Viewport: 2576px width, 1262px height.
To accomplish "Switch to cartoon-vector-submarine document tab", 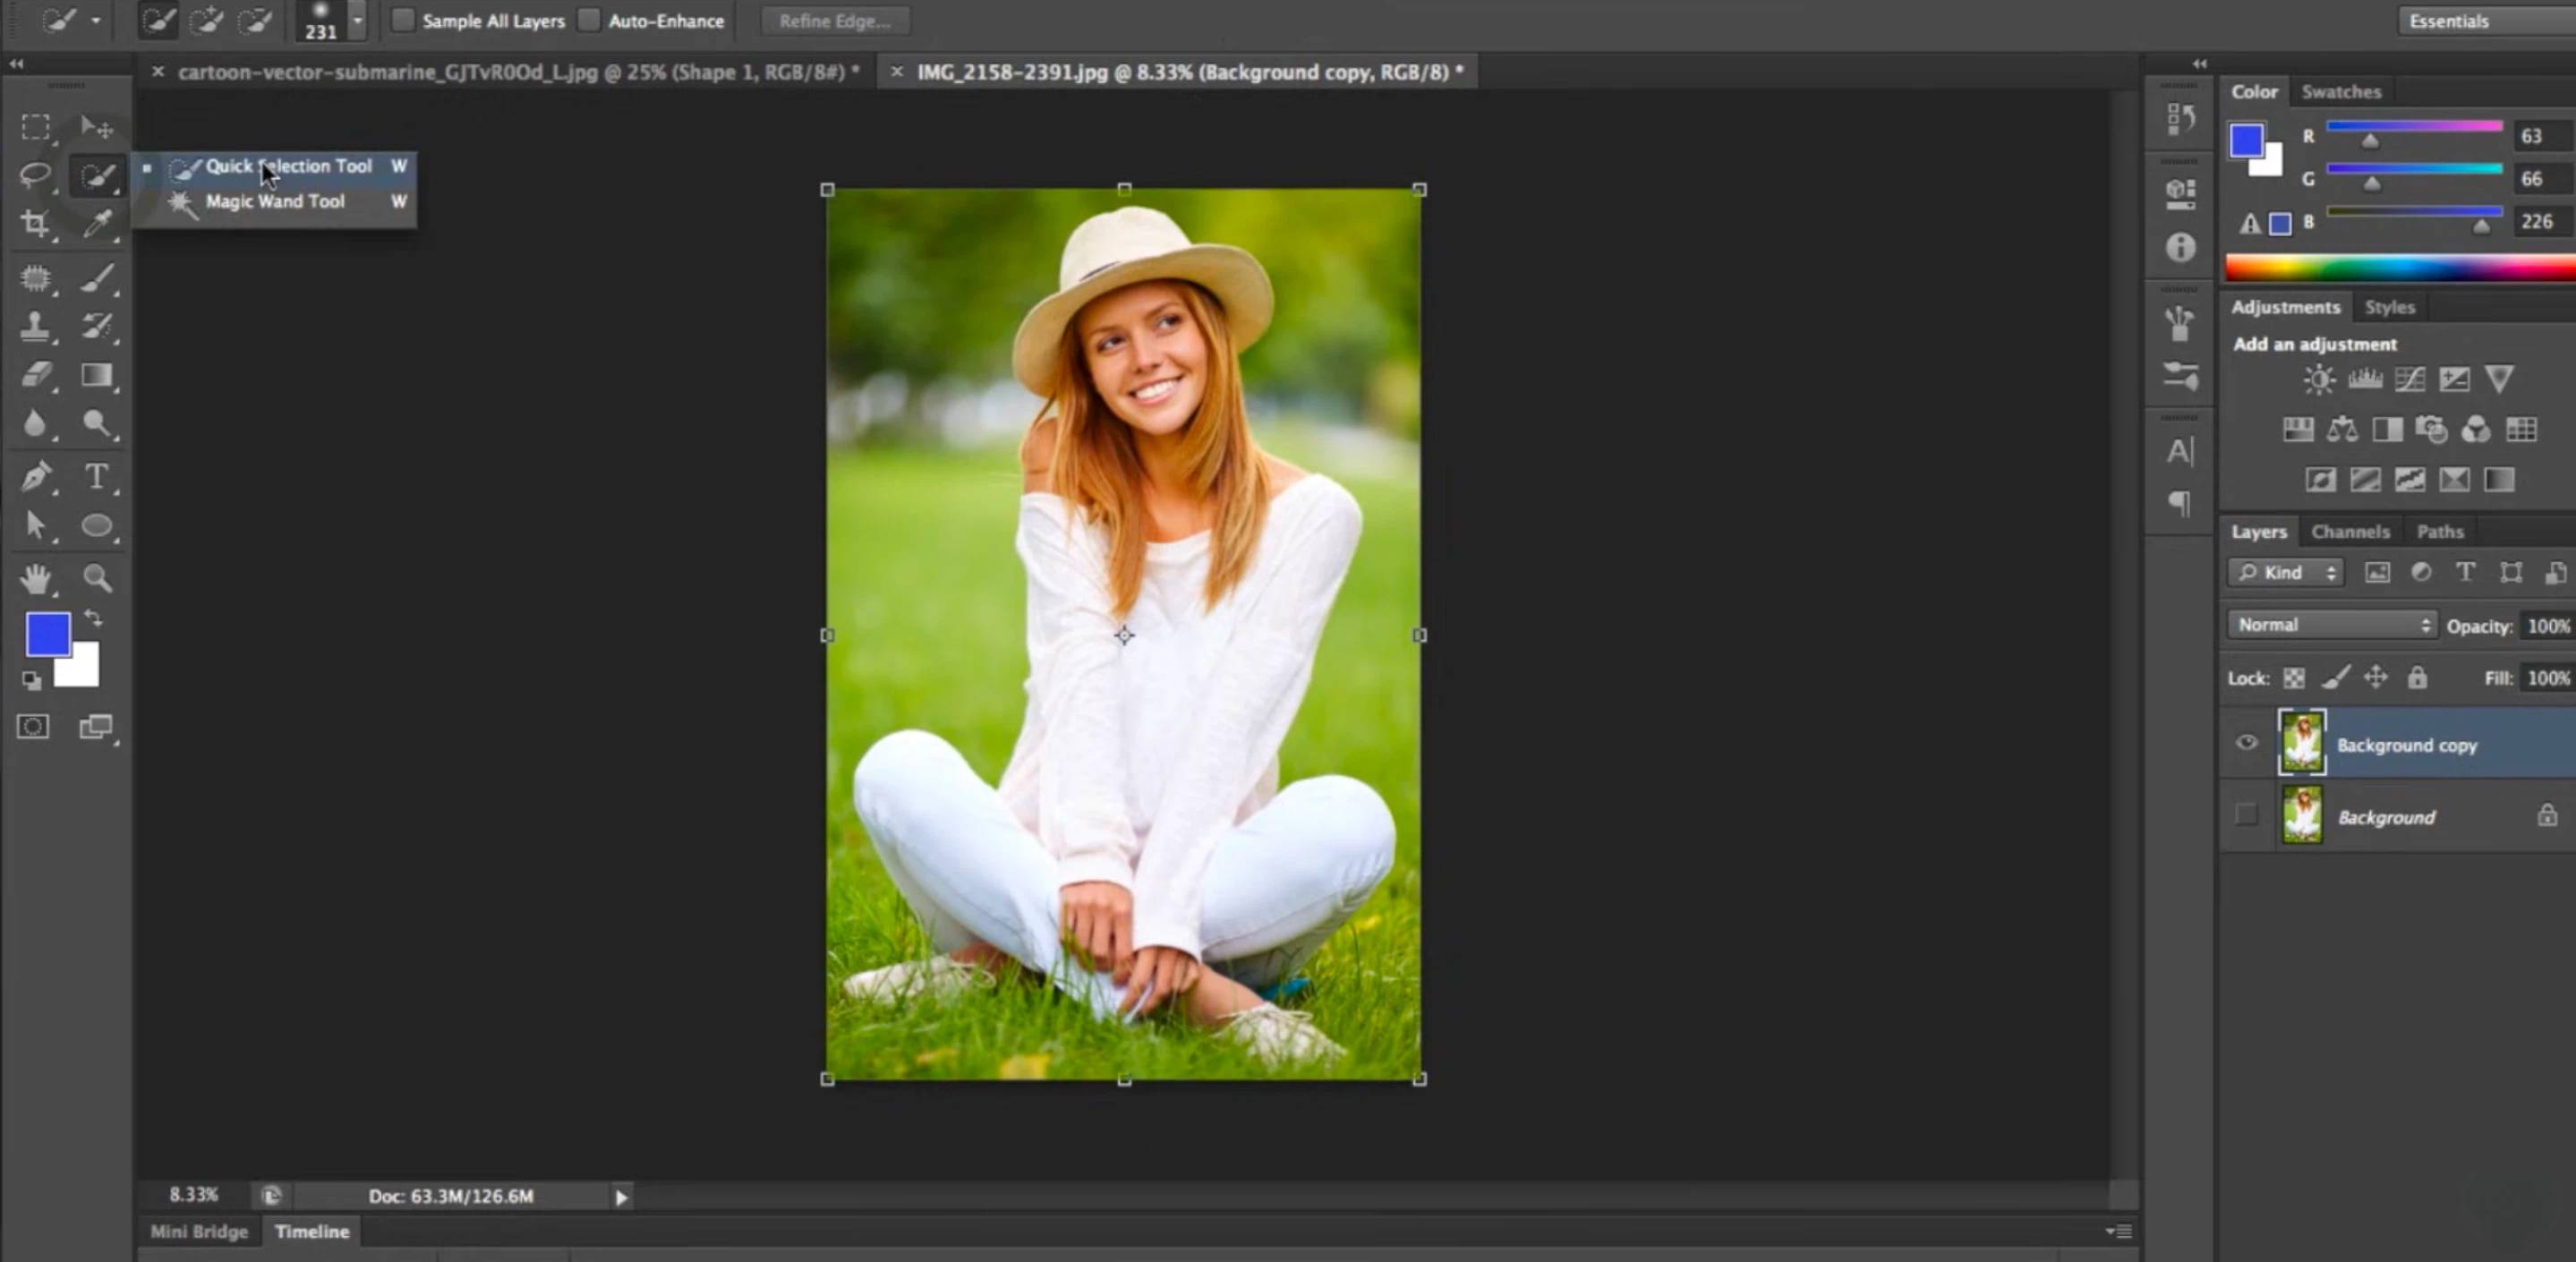I will tap(518, 72).
